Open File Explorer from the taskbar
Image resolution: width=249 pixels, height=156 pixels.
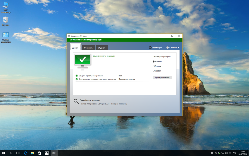(x=32, y=153)
